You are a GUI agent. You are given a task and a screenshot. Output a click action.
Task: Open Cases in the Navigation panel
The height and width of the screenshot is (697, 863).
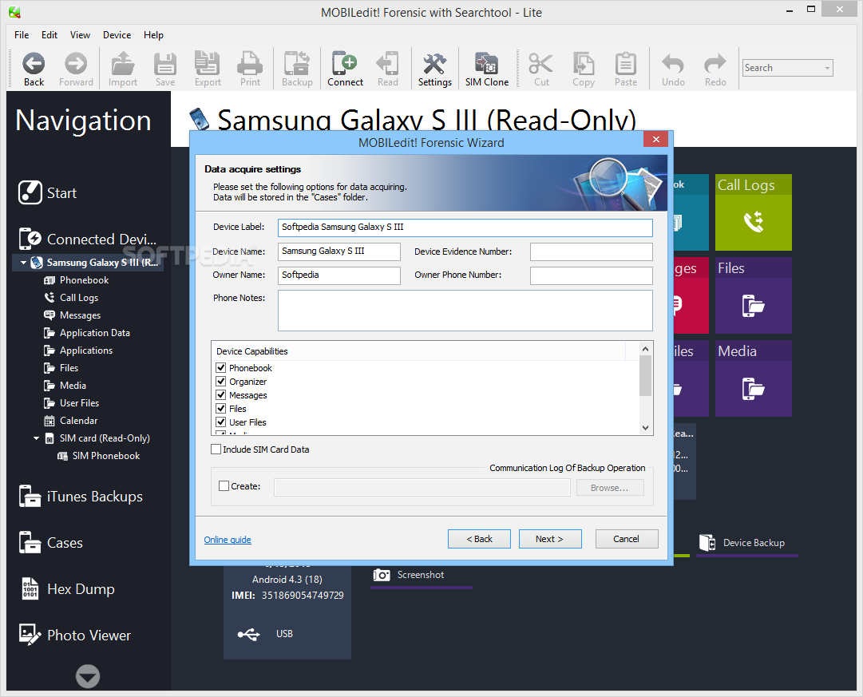click(50, 542)
